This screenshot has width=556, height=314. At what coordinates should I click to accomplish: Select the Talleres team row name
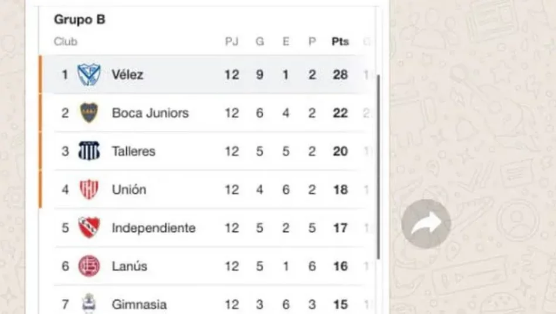click(134, 151)
